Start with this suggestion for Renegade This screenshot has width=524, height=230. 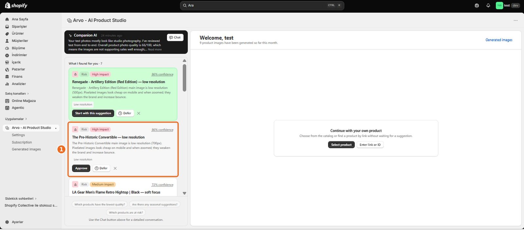[x=93, y=113]
